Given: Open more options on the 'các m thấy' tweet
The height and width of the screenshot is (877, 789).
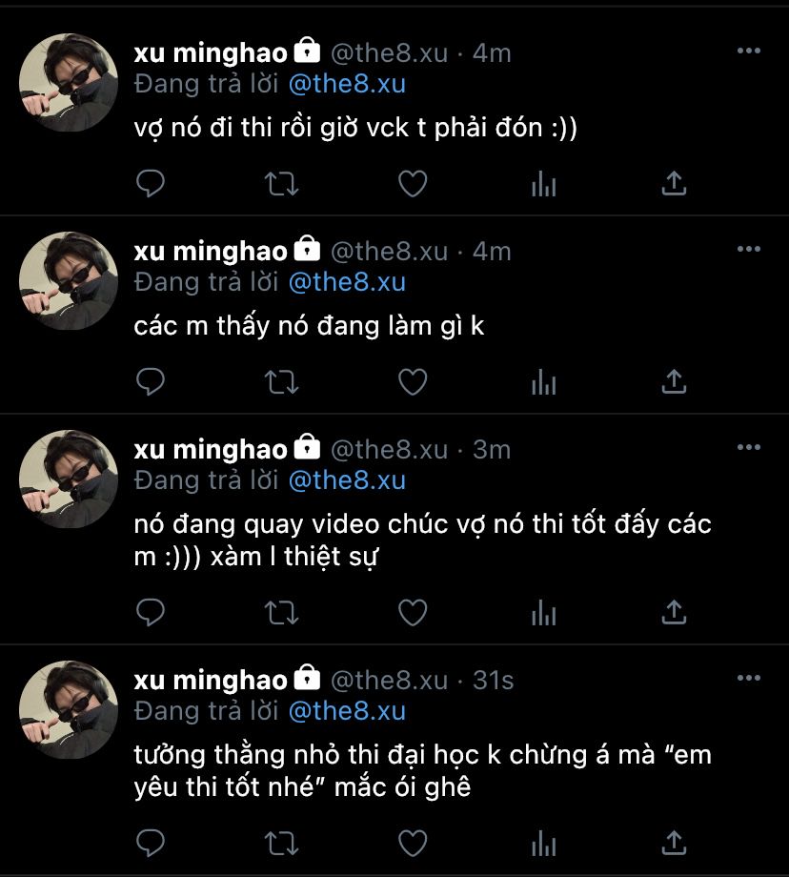Looking at the screenshot, I should (749, 249).
